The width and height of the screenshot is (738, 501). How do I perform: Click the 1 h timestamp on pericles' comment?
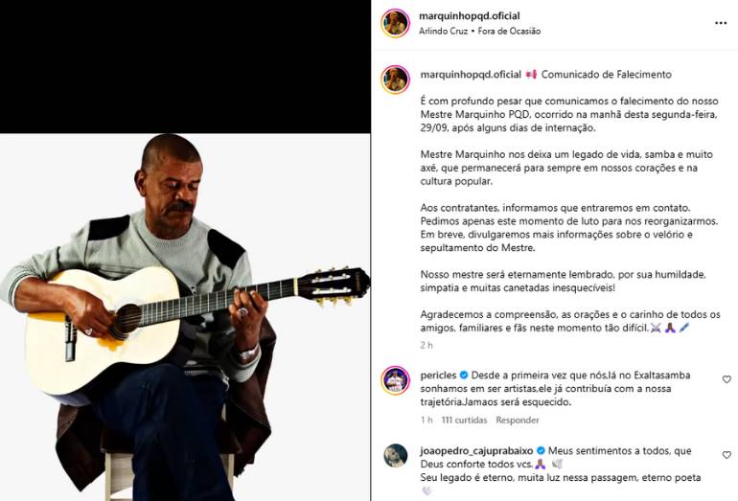click(x=426, y=420)
